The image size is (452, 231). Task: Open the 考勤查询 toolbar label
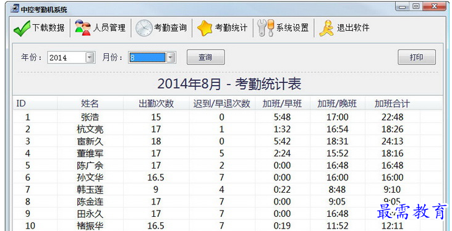tap(171, 28)
